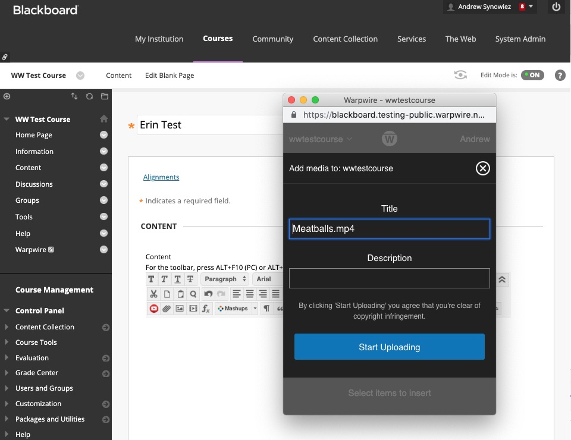Collapse the Control Panel section

(6, 310)
